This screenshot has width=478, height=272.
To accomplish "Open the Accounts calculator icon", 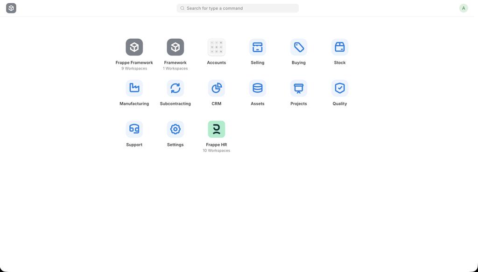I will tap(217, 47).
